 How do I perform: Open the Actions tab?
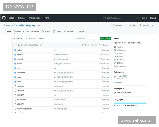[46, 31]
